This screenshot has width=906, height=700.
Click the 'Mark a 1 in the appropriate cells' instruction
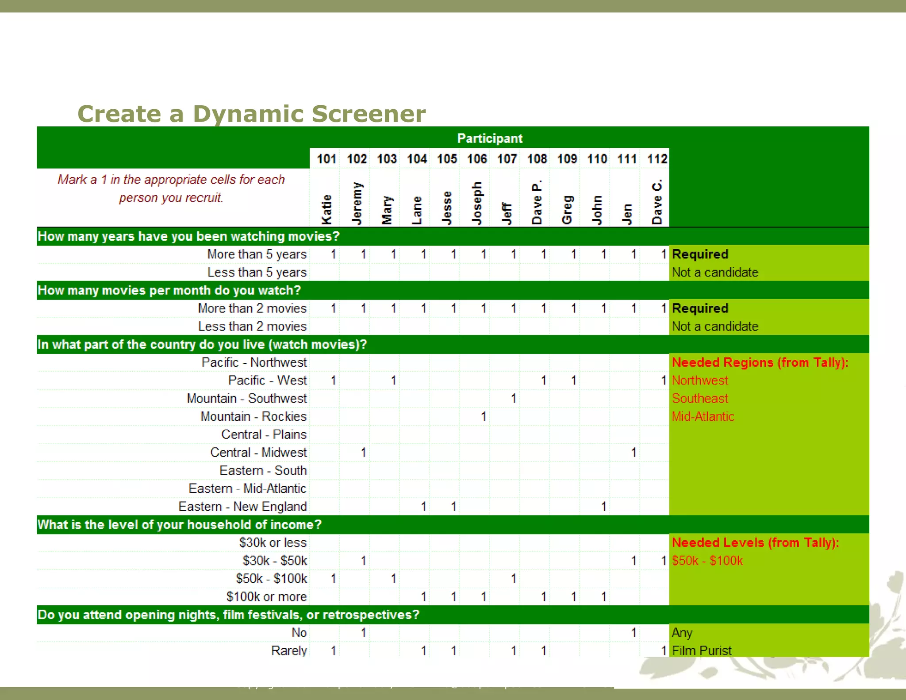coord(171,188)
